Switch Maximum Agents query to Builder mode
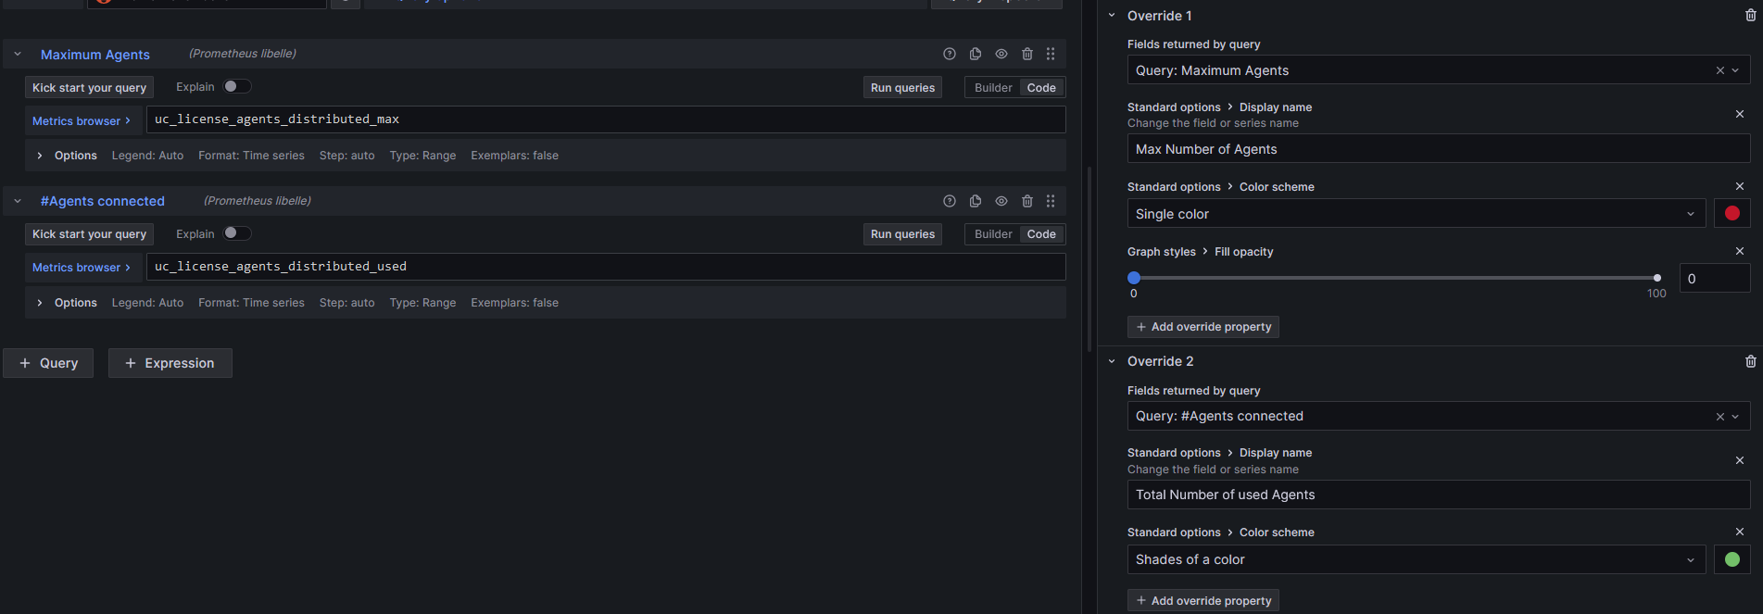Viewport: 1763px width, 614px height. (992, 88)
